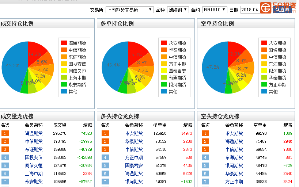The width and height of the screenshot is (299, 187).
Task: Open 方正中期 link in 空头持仓龙虎榜
Action: click(x=234, y=182)
